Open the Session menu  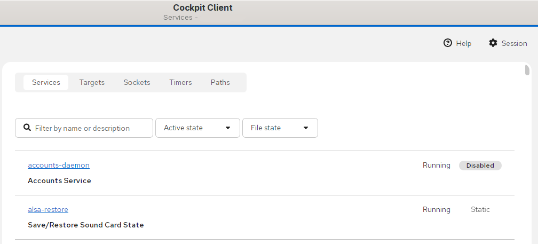(x=508, y=43)
